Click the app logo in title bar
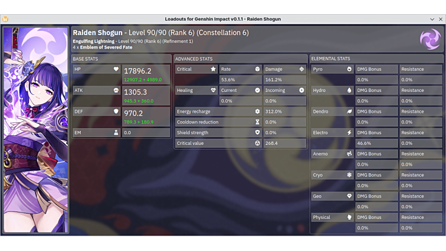446x251 pixels. pos(5,19)
